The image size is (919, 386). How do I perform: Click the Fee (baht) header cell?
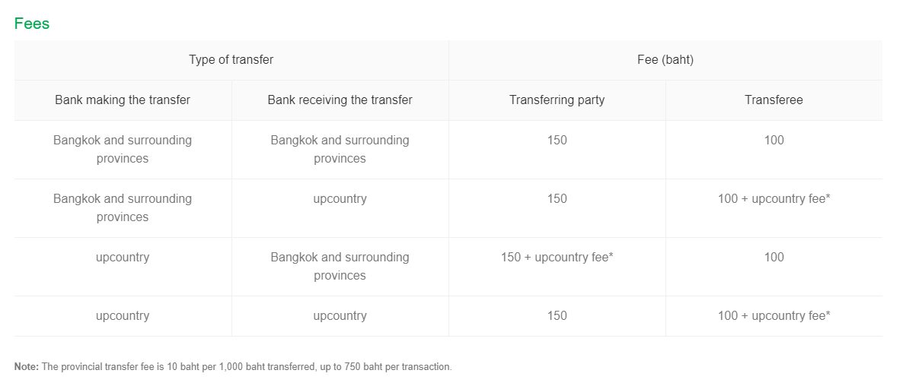tap(665, 60)
